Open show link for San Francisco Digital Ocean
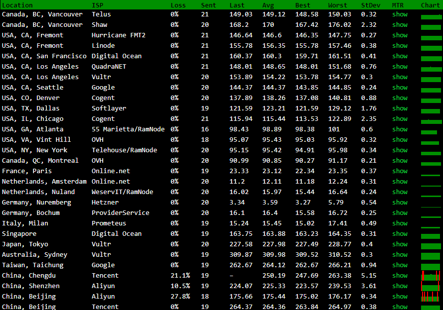Screen dimensions: 443x310 pyautogui.click(x=400, y=56)
